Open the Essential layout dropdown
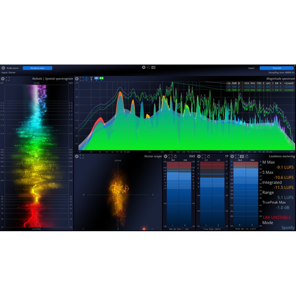Viewport: 296px width, 296px height. (x=276, y=68)
